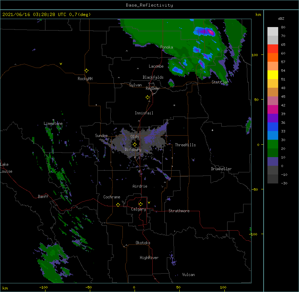Screen dimensions: 299x292
Task: Click the Calgary city label
Action: tap(138, 209)
